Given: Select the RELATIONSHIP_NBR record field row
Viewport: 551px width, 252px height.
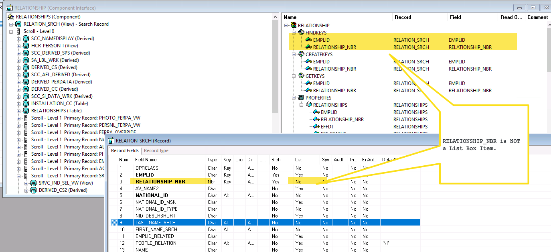Looking at the screenshot, I should tap(160, 181).
